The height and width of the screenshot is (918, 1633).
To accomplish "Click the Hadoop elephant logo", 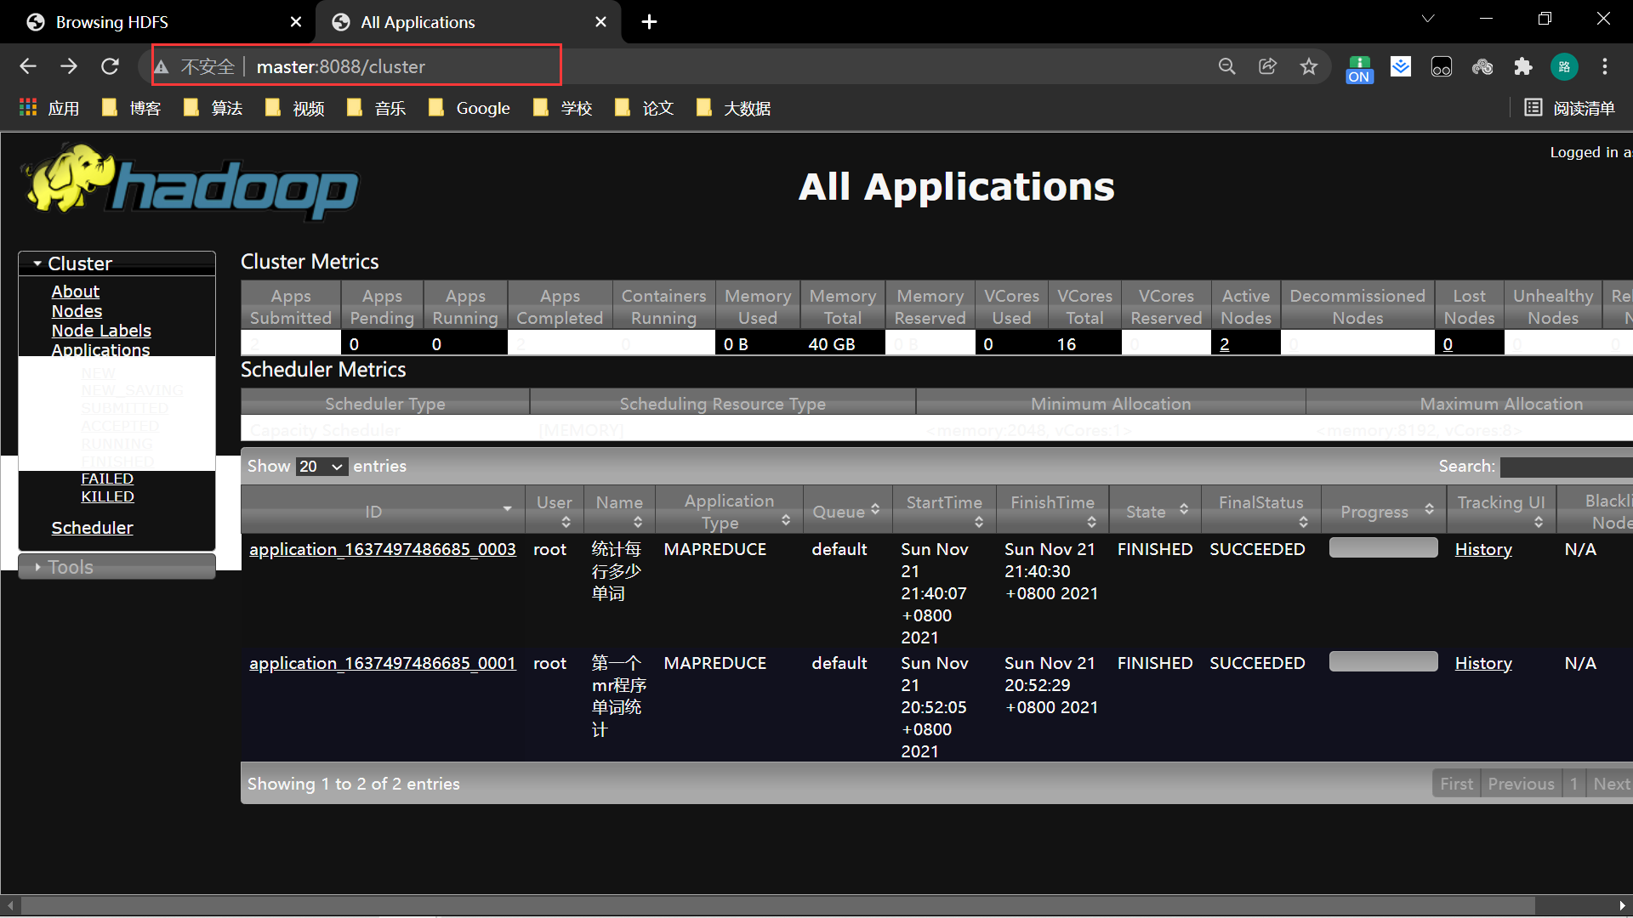I will (189, 181).
